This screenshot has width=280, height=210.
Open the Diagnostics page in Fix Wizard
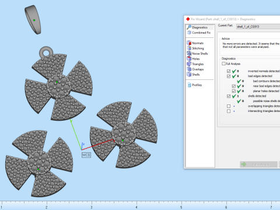pos(200,27)
